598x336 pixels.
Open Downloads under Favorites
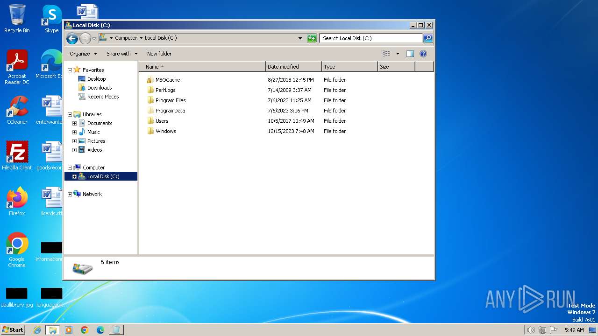[x=100, y=88]
